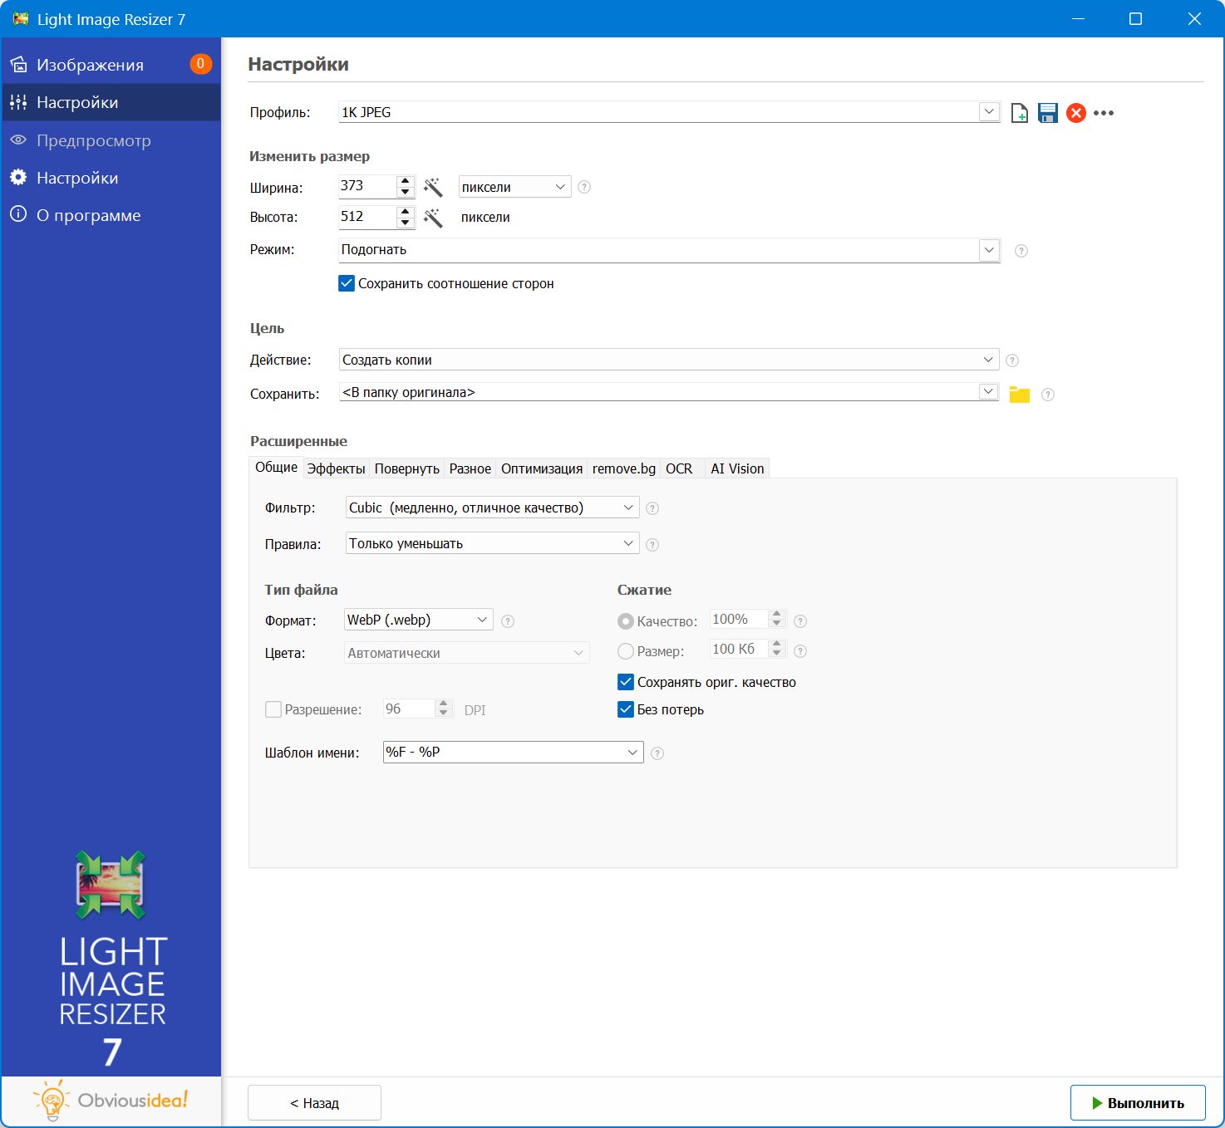The image size is (1225, 1128).
Task: Click the Назад button
Action: [314, 1103]
